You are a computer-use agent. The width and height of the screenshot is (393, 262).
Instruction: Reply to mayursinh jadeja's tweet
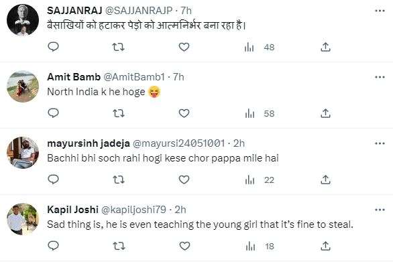53,180
